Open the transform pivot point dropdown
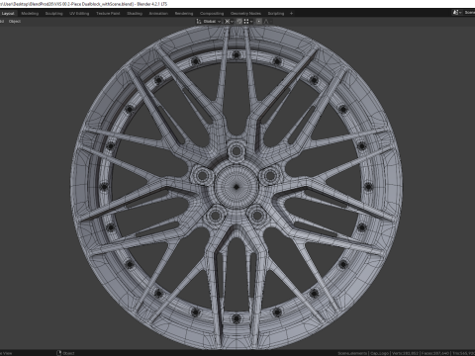This screenshot has height=356, width=475. pos(229,22)
